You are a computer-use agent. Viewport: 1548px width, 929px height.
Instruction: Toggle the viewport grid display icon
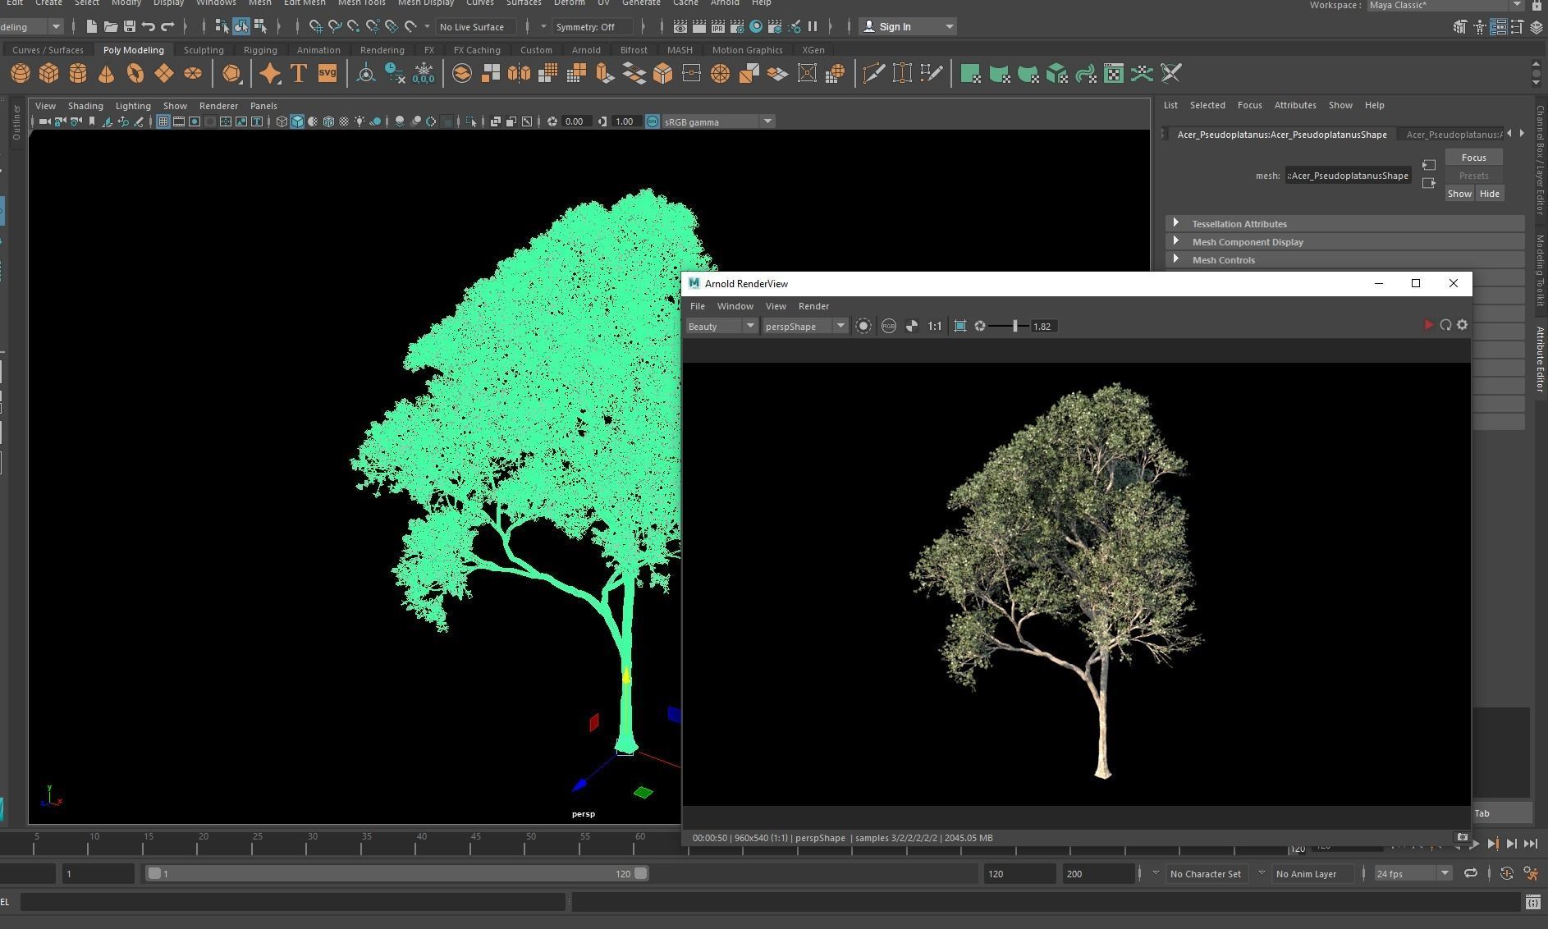(x=163, y=122)
